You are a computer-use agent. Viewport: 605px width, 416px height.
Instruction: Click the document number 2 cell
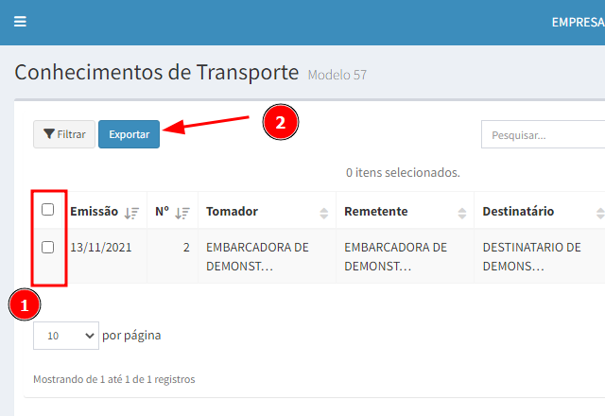pos(186,248)
